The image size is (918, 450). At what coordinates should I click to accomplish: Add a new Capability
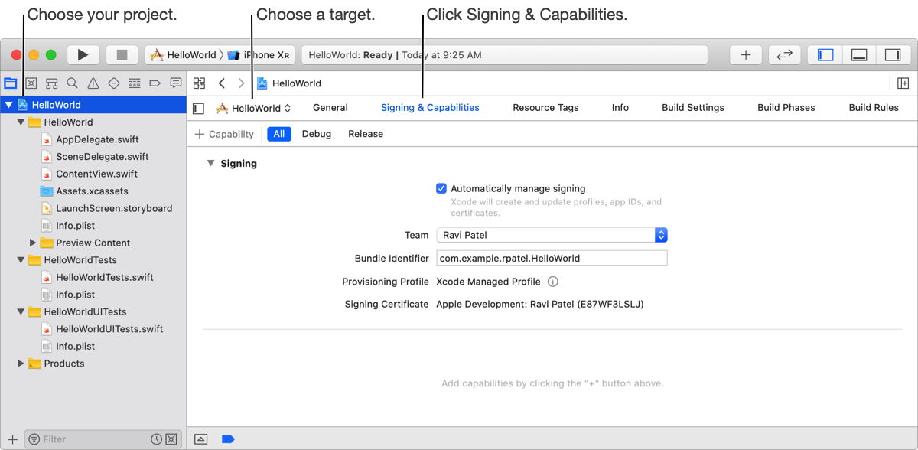point(224,134)
